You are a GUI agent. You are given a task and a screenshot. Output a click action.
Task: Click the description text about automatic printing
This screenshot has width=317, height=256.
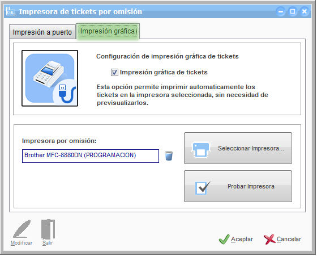coord(182,95)
